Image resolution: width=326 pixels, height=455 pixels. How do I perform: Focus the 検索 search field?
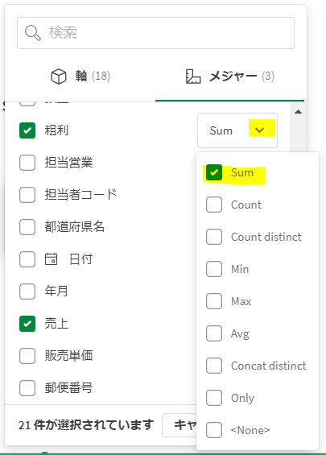click(155, 33)
